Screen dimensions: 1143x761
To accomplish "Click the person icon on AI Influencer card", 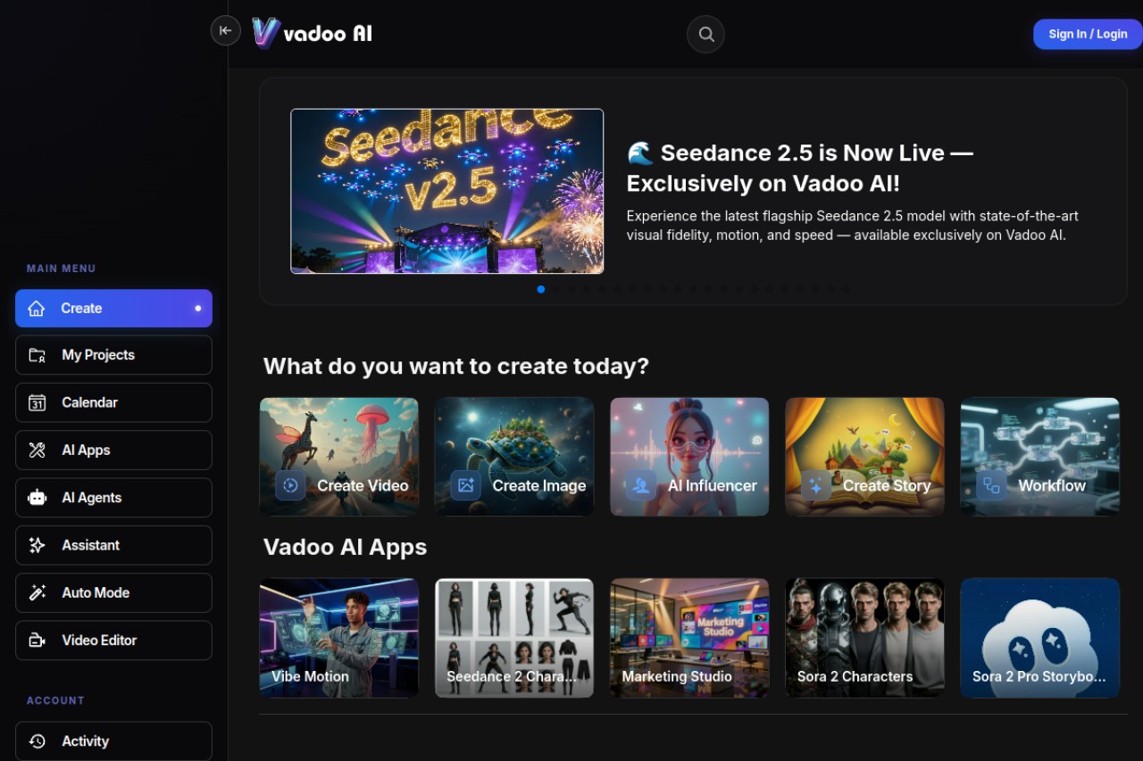I will pos(640,485).
